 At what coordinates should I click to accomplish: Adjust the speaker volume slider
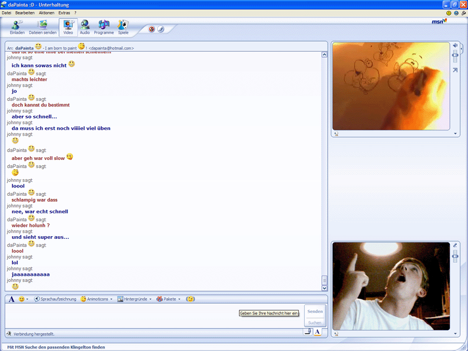tap(456, 55)
